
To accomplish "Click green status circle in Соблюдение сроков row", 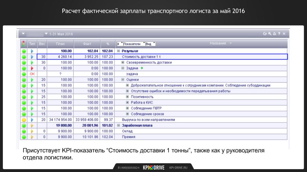I will coord(24,114).
